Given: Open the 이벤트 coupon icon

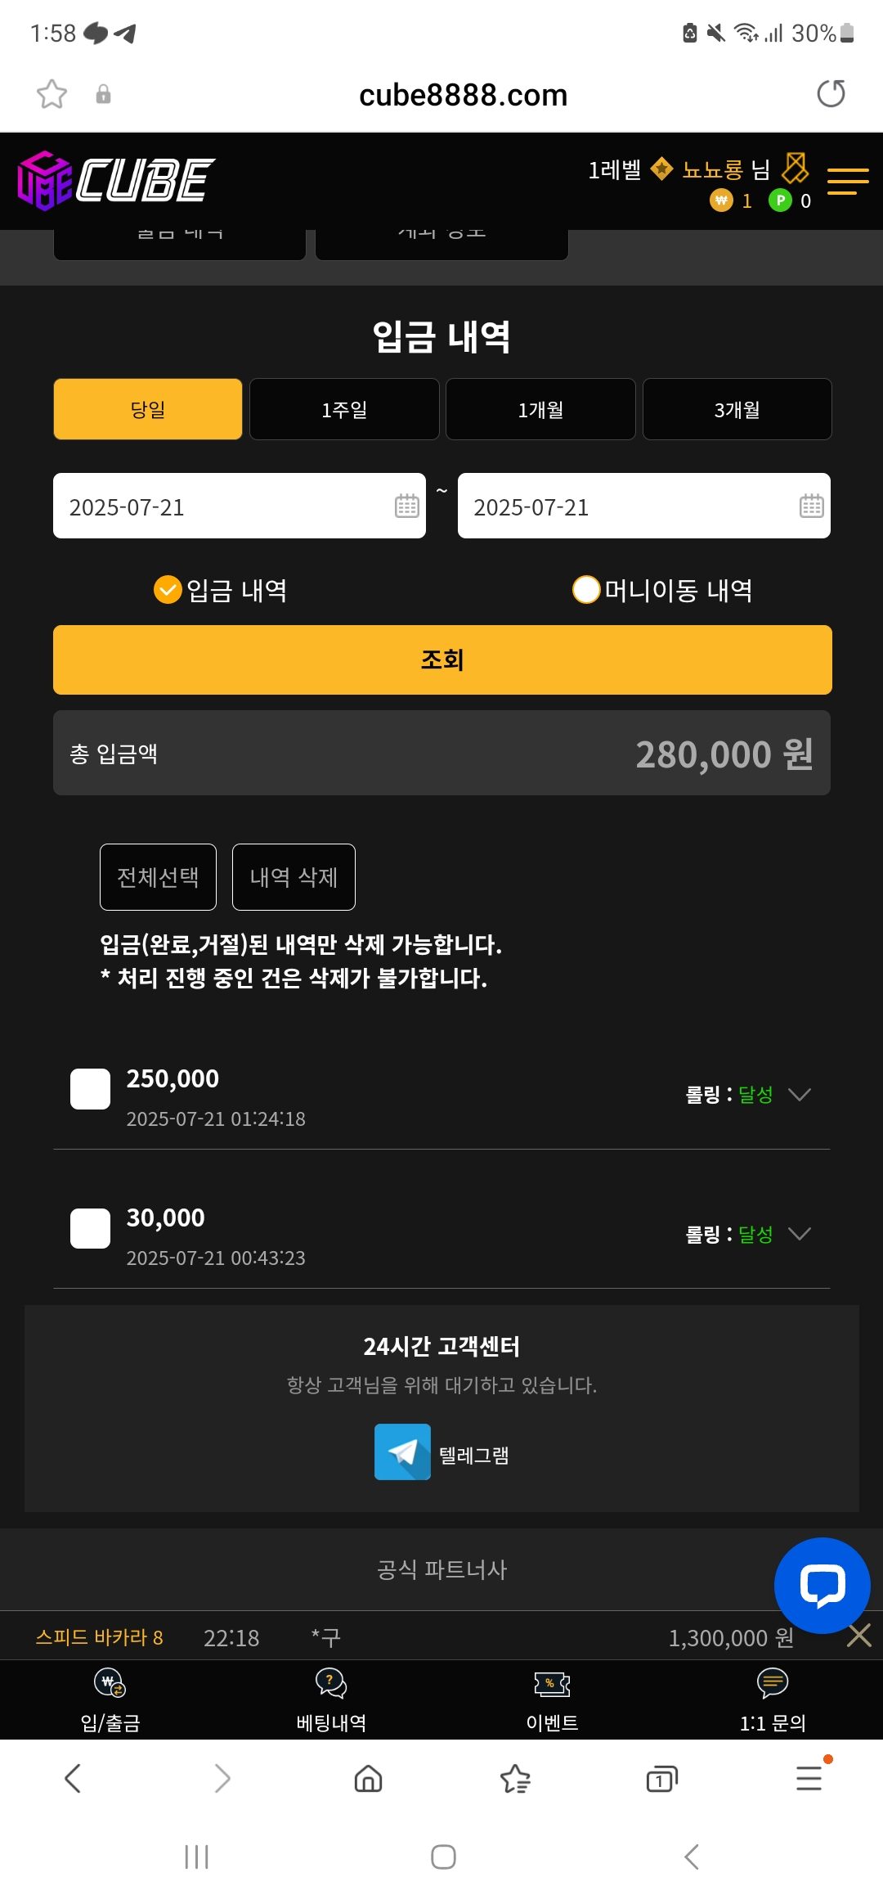Looking at the screenshot, I should 552,1684.
